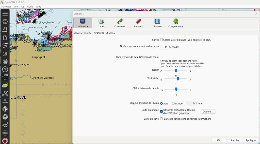This screenshot has width=260, height=144.
Task: Open the hamburger menu in left toolbar
Action: pyautogui.click(x=5, y=14)
